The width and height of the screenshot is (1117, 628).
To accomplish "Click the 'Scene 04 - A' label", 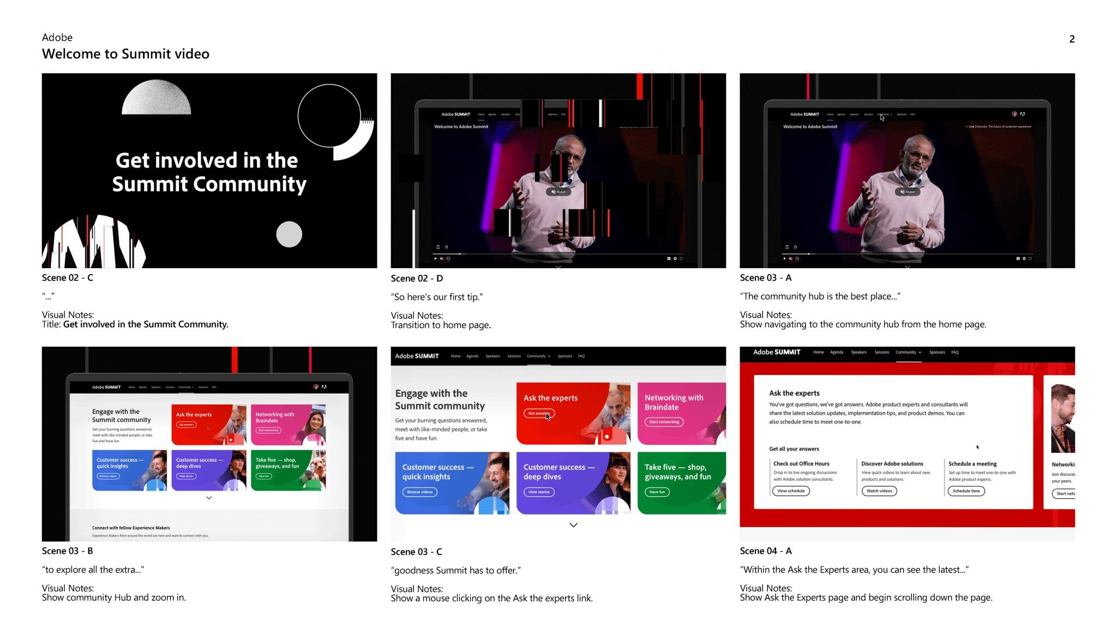I will click(765, 551).
